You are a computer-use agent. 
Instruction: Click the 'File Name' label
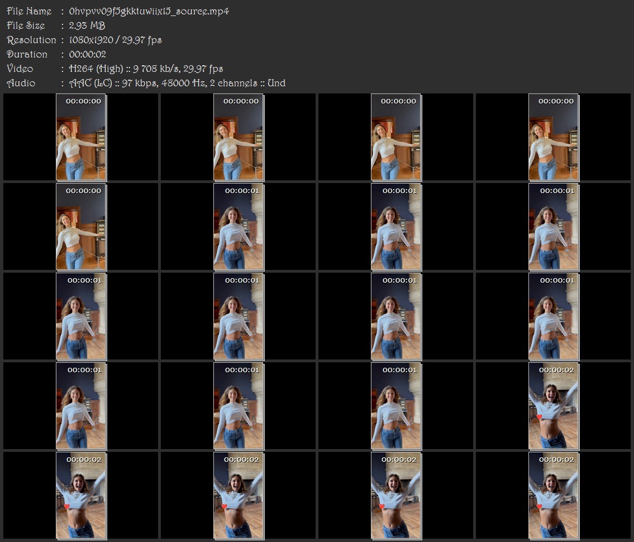[x=29, y=11]
